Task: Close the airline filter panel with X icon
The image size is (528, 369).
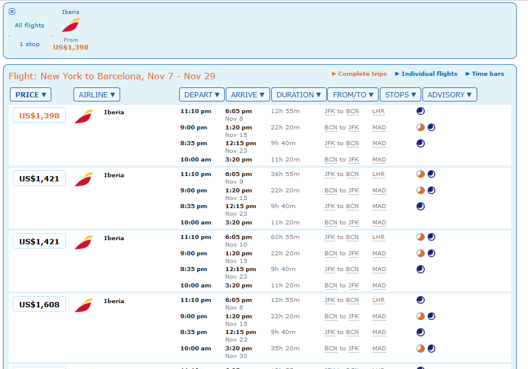Action: [x=12, y=12]
